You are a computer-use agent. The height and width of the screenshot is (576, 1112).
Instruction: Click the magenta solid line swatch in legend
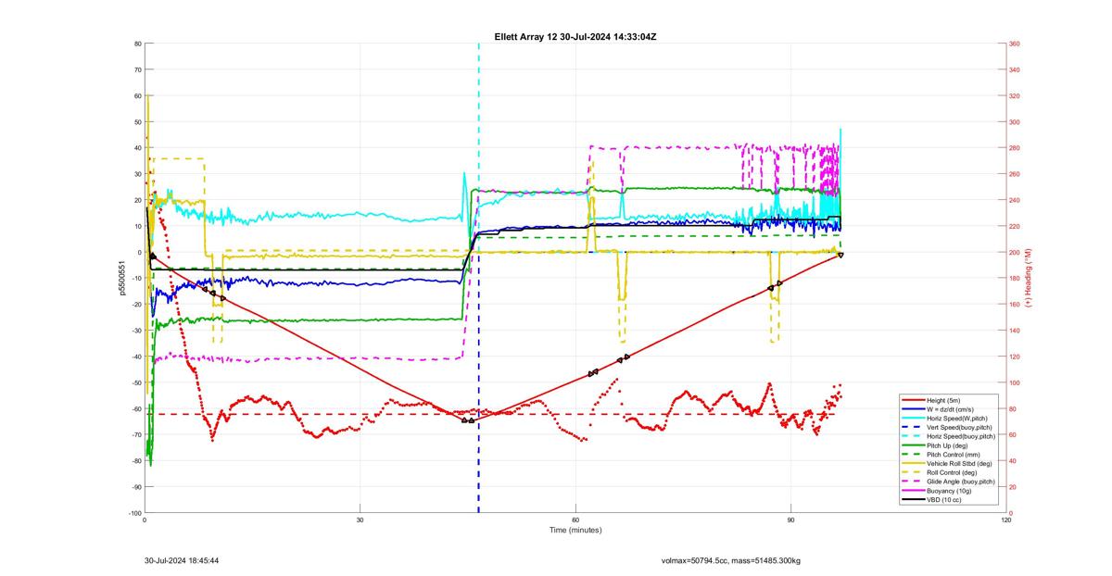pos(912,491)
